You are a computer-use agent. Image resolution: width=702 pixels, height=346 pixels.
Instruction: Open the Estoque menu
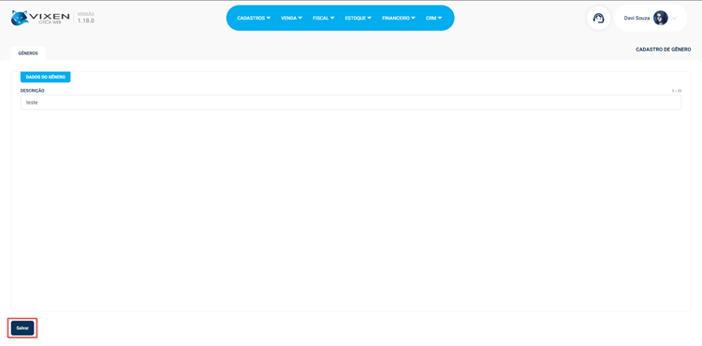tap(358, 19)
